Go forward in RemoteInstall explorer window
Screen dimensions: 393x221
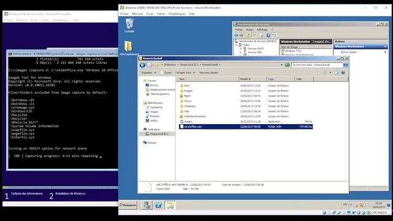click(x=149, y=65)
